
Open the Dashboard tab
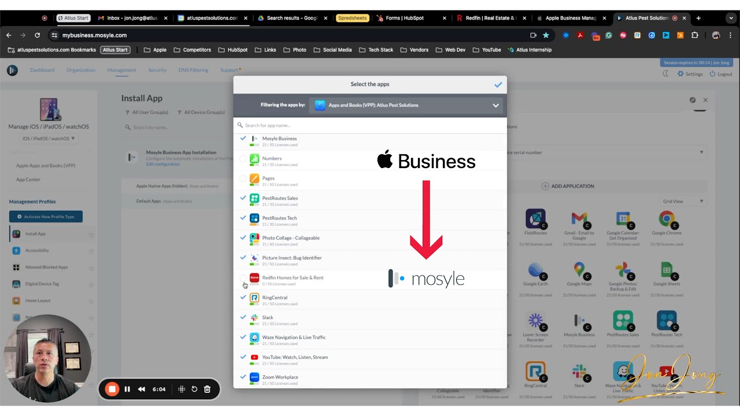pos(42,70)
